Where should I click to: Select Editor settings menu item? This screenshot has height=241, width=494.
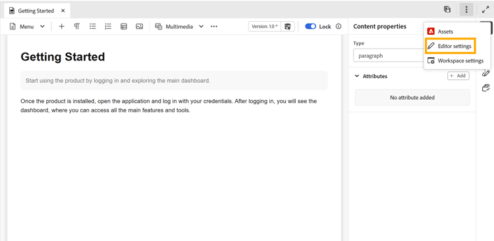[x=451, y=46]
